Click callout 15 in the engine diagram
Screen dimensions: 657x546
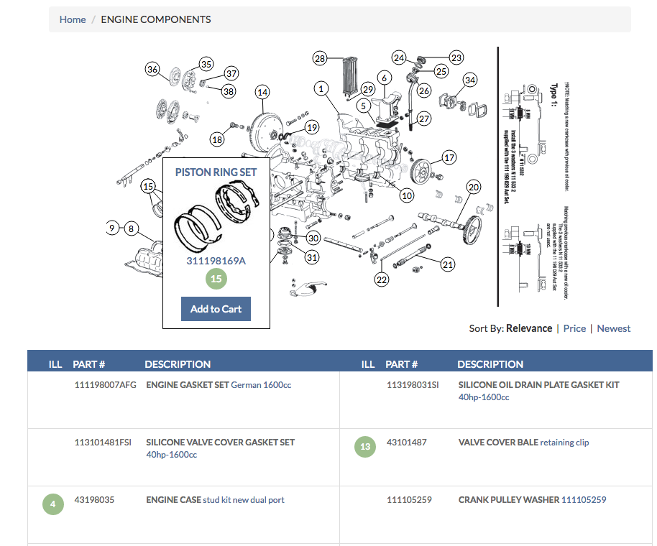coord(148,186)
